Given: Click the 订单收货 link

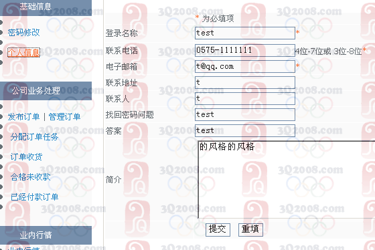Looking at the screenshot, I should (x=26, y=157).
